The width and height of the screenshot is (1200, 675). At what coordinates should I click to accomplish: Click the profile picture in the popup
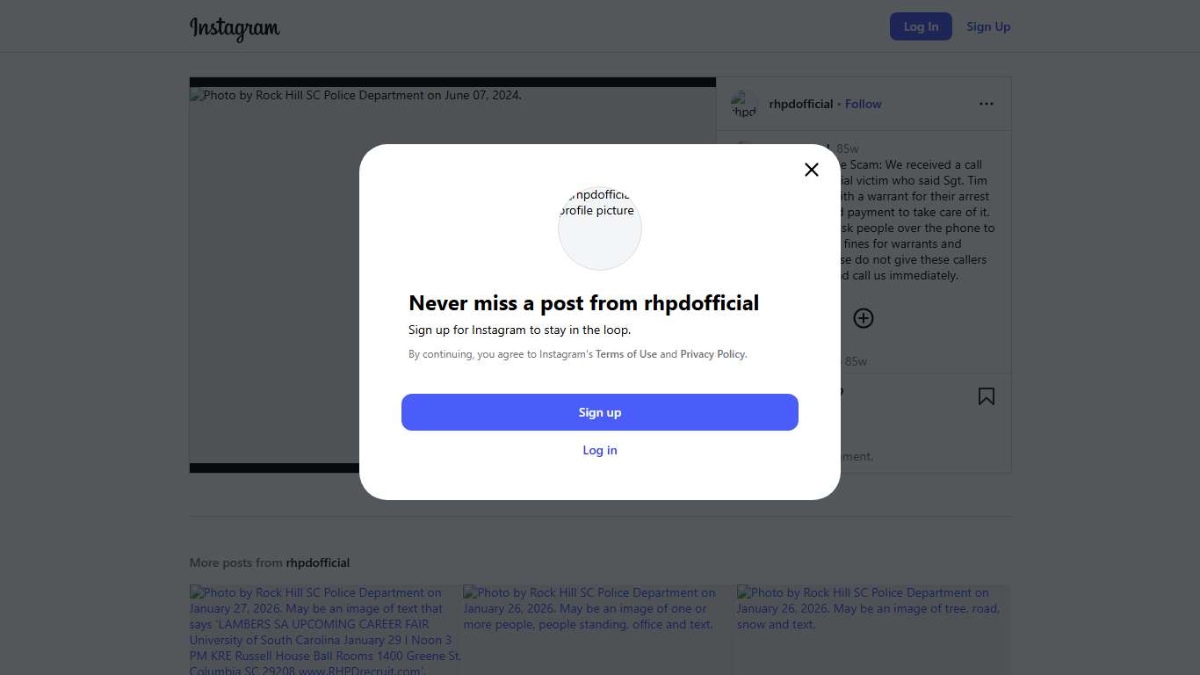click(x=600, y=229)
